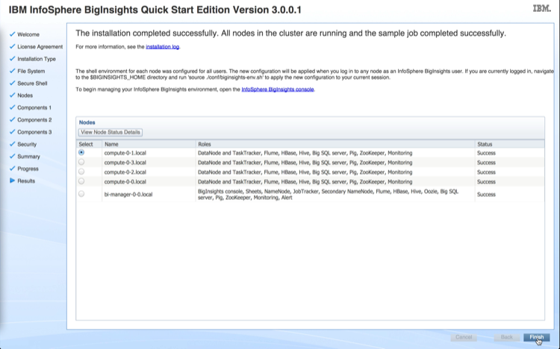Click the compute-0-0.local name cell
The width and height of the screenshot is (560, 349).
coord(125,182)
